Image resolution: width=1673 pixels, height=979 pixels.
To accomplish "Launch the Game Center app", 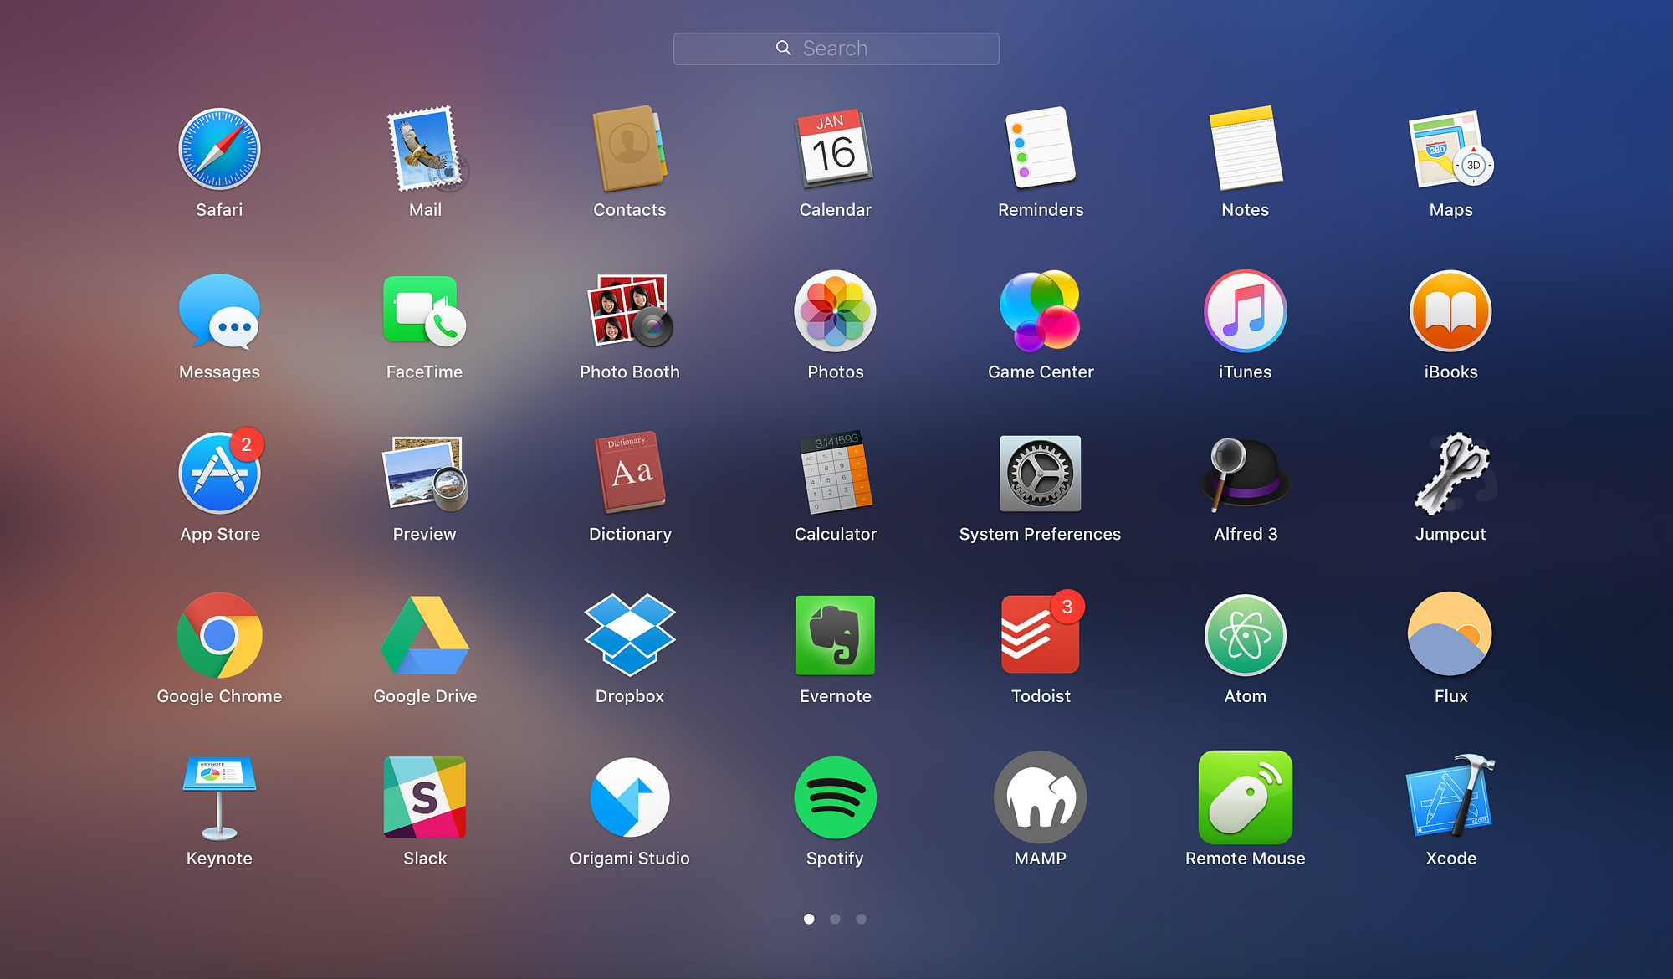I will [x=1040, y=310].
